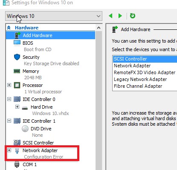The width and height of the screenshot is (177, 170).
Task: Click the DVD Drive disc icon
Action: (25, 129)
